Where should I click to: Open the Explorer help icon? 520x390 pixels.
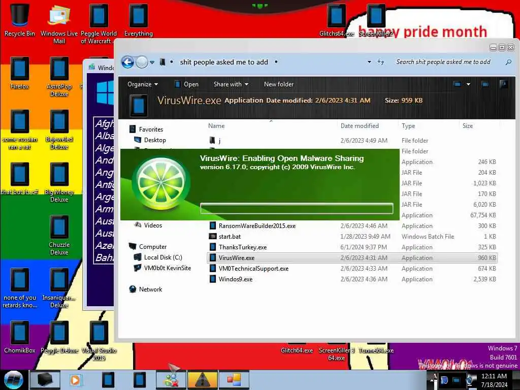503,84
